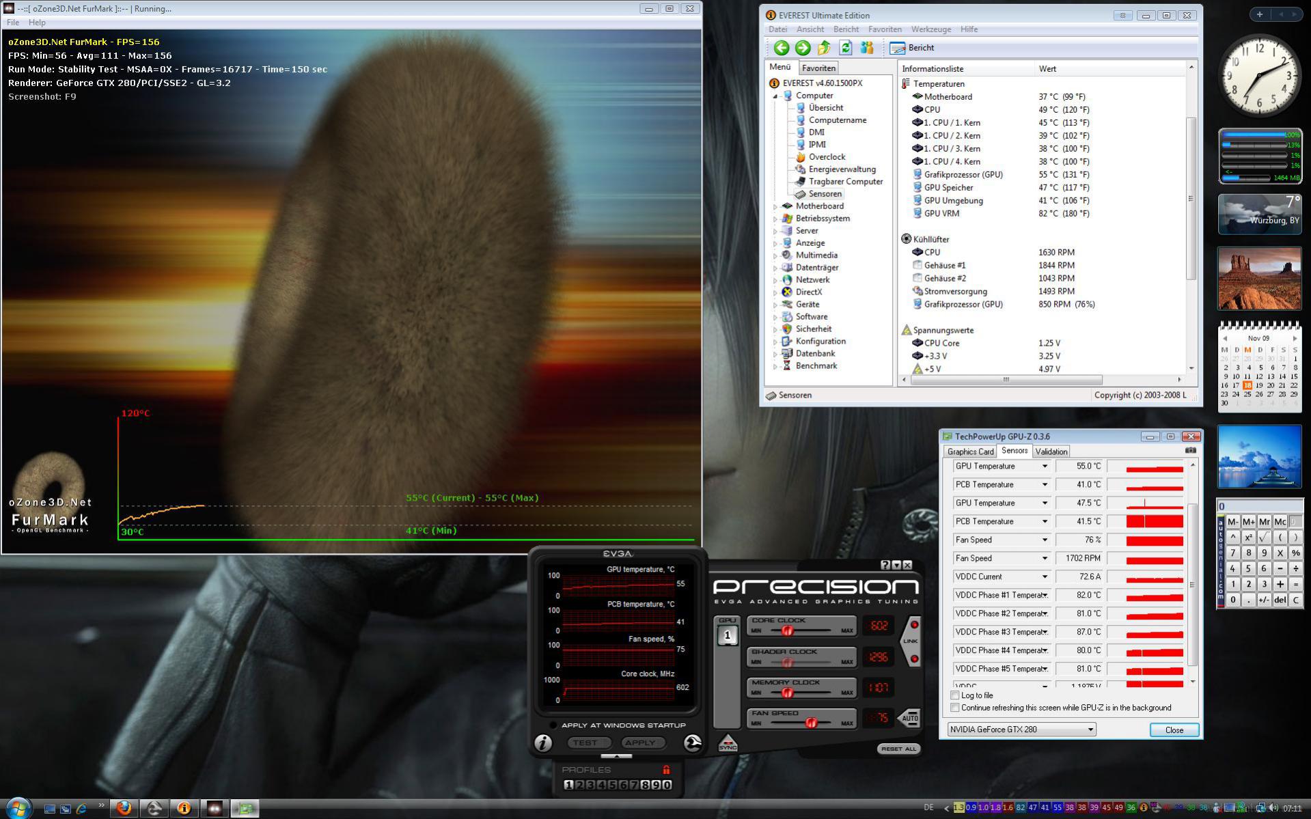Open the Werkzeuge menu in EVEREST
This screenshot has height=819, width=1311.
(x=931, y=29)
